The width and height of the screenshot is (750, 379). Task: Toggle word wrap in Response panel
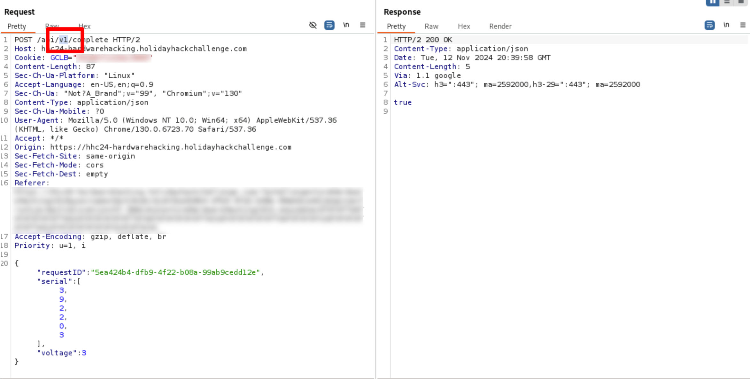(709, 25)
